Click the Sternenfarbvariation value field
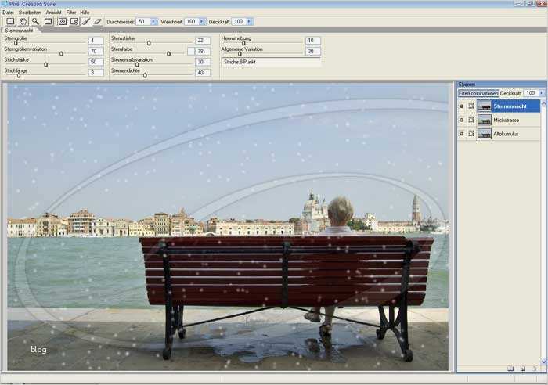This screenshot has width=548, height=385. click(203, 62)
